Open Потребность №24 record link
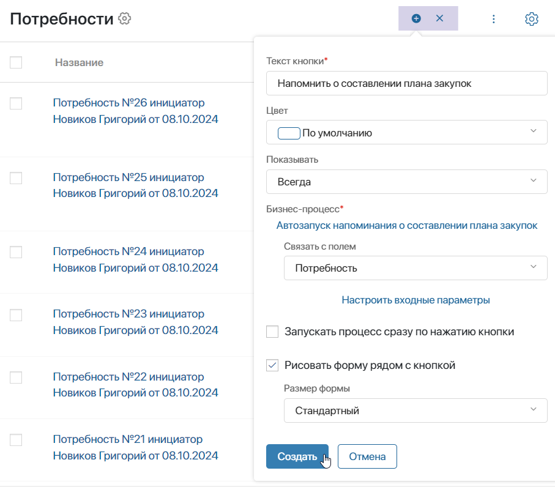This screenshot has height=487, width=555. 136,259
